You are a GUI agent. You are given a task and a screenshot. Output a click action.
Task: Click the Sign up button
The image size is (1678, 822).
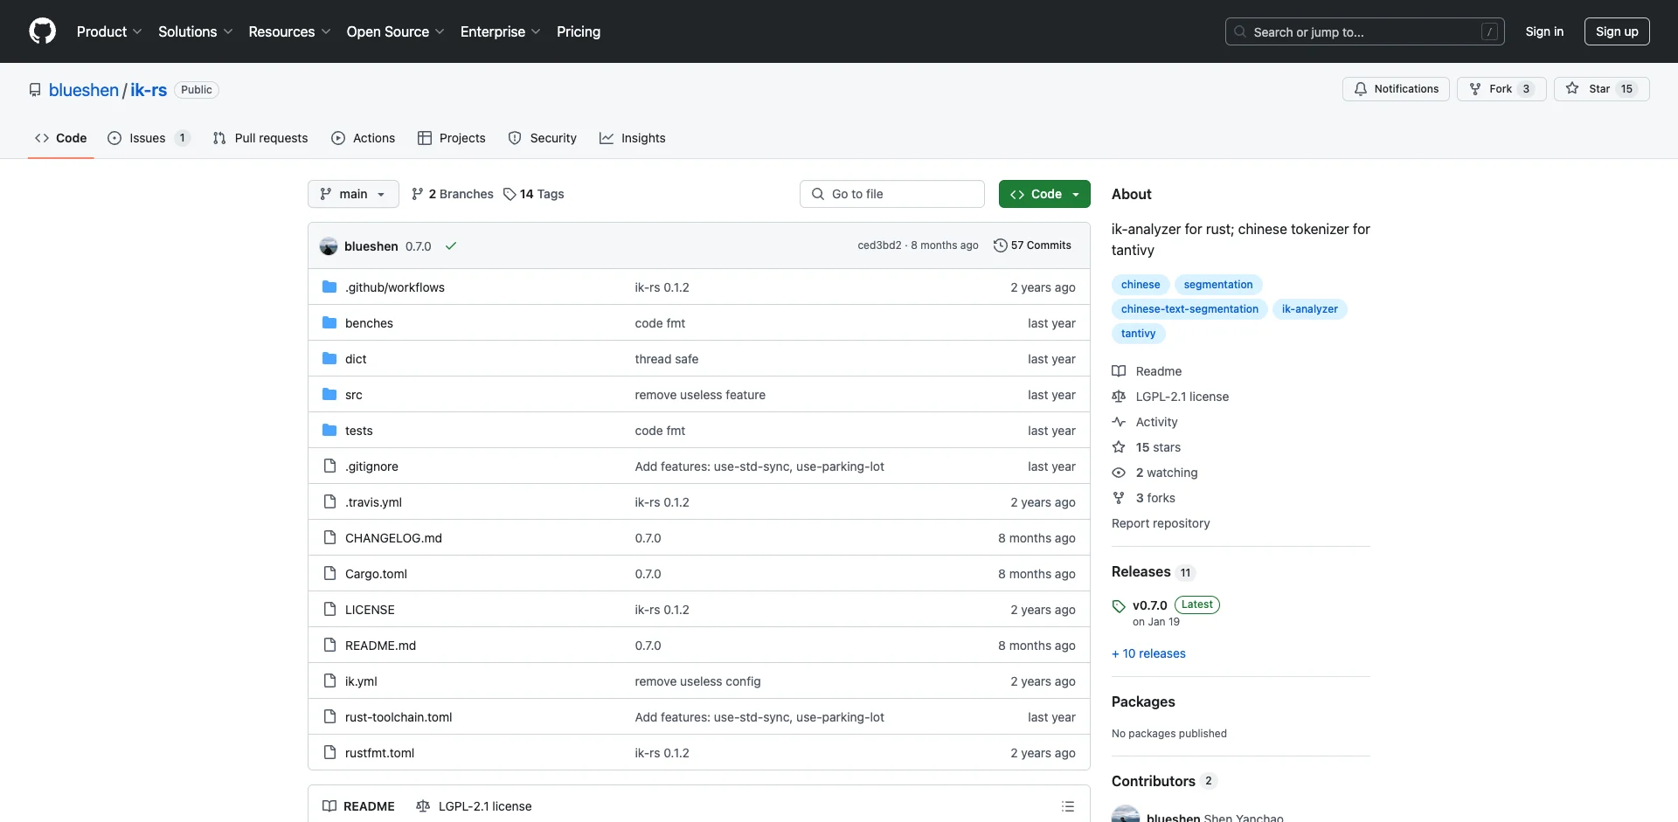pyautogui.click(x=1617, y=31)
